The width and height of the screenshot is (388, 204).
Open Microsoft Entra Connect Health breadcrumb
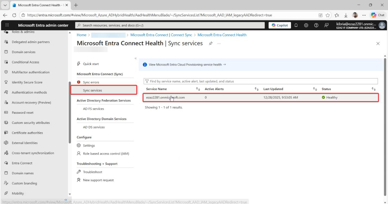222,35
